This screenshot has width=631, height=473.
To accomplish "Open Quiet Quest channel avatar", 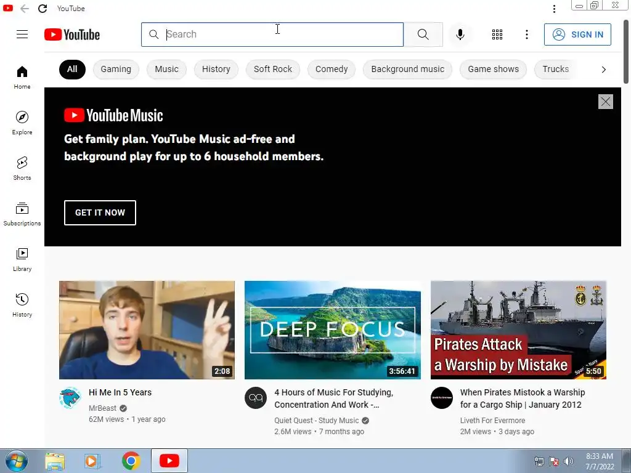I will click(x=256, y=398).
